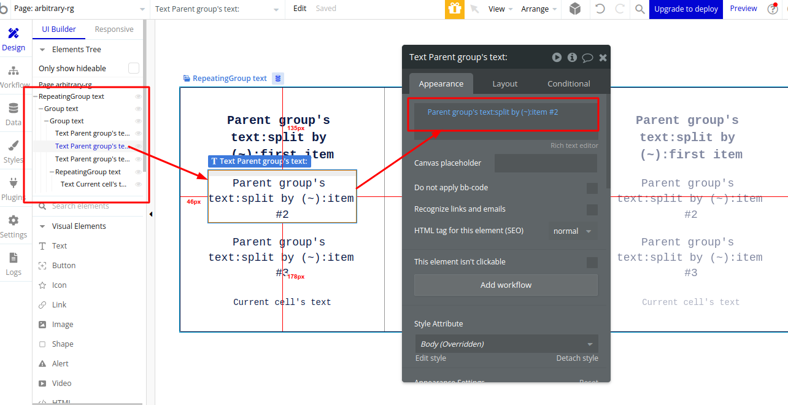Open the help question mark icon

[x=773, y=9]
